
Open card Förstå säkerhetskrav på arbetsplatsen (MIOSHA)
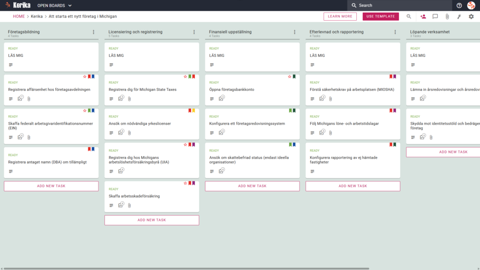click(352, 90)
